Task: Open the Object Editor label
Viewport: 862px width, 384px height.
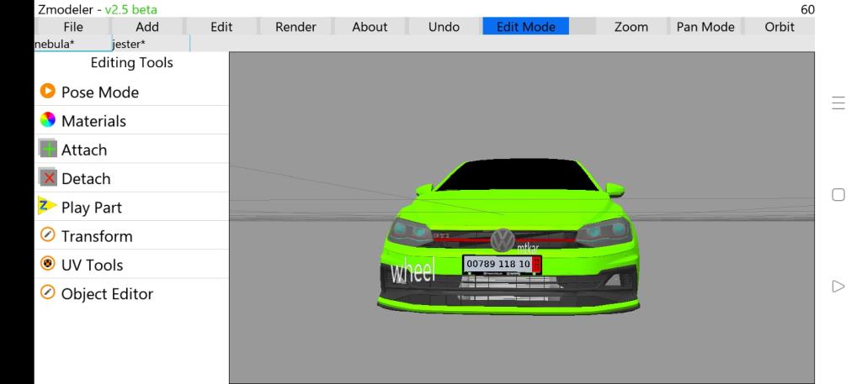Action: (x=107, y=293)
